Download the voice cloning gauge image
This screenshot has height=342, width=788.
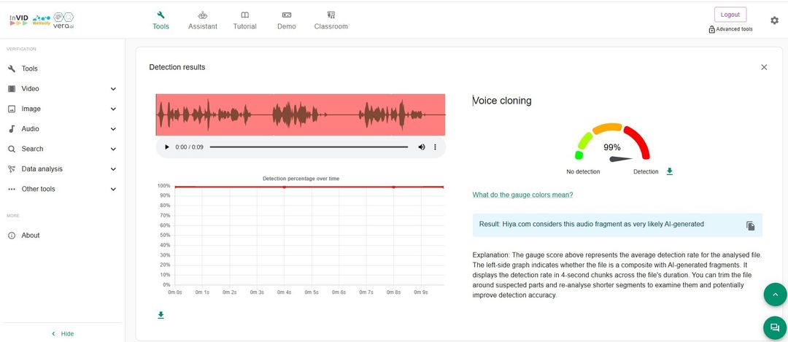pos(670,171)
